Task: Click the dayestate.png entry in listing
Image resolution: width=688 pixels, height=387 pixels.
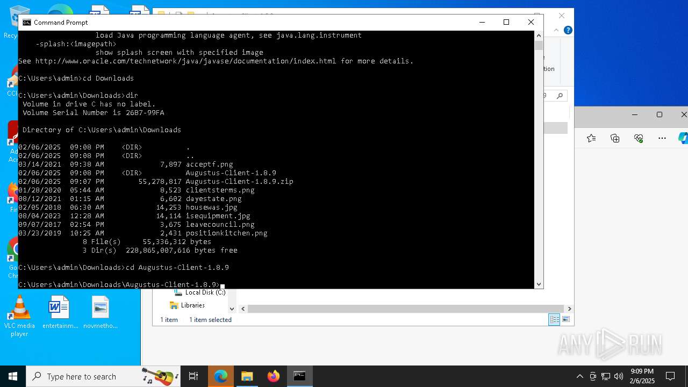Action: tap(214, 198)
